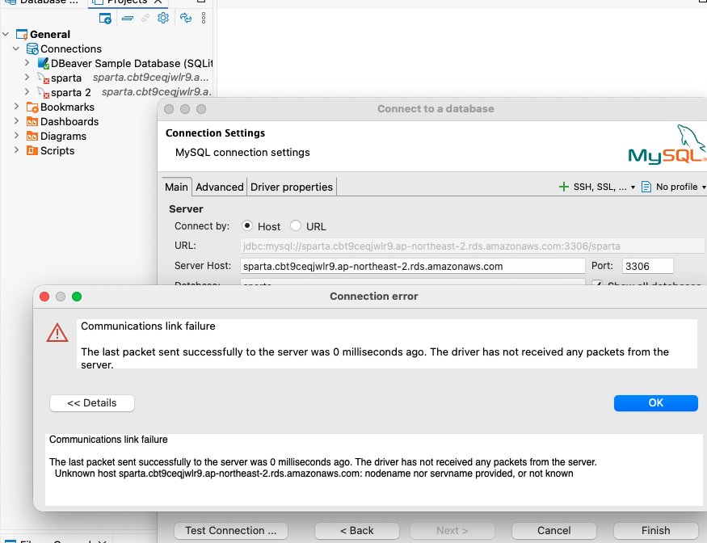Click the MySQL dolphin logo
707x543 pixels.
pos(667,145)
